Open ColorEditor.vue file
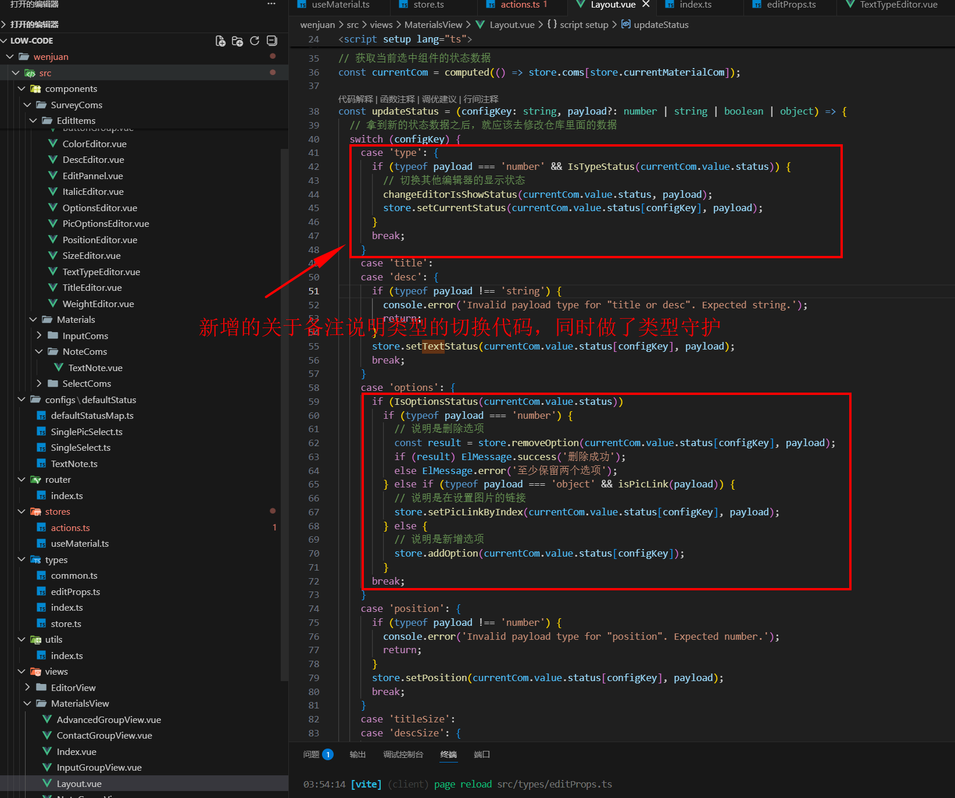Viewport: 955px width, 798px height. coord(94,144)
